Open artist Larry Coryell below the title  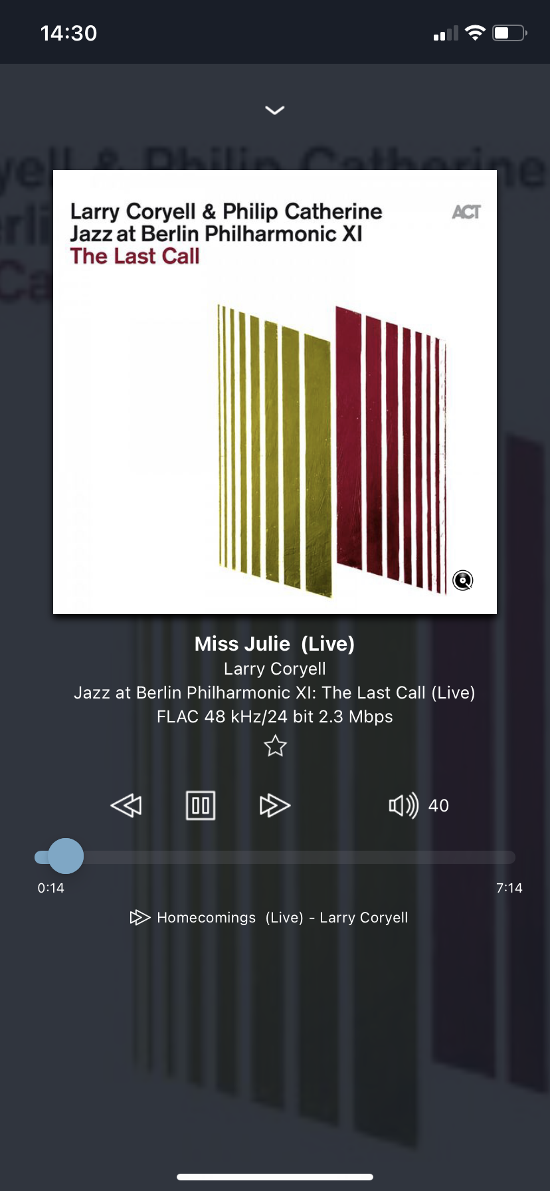pos(275,669)
